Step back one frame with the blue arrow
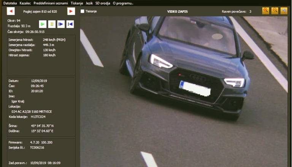 coord(70,24)
